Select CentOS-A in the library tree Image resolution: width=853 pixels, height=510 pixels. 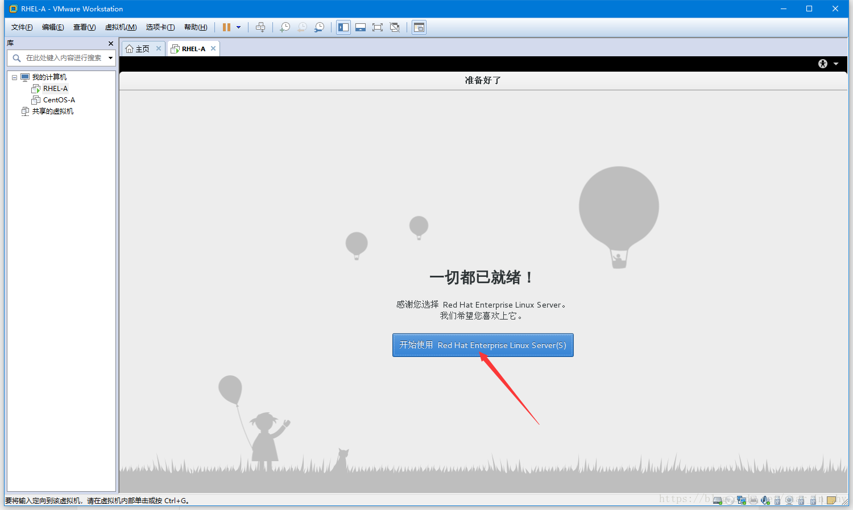59,100
